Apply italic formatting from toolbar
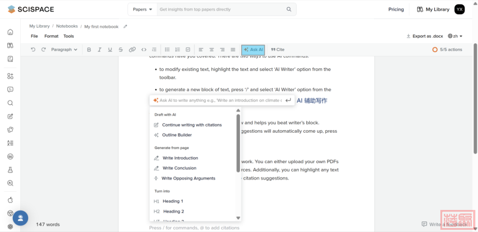 pos(100,50)
